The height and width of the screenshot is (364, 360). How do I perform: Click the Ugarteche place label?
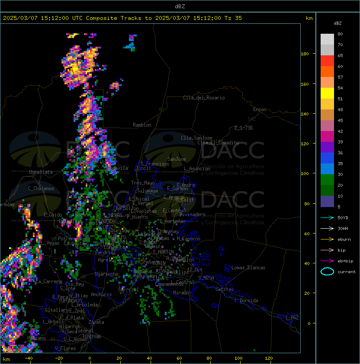coord(107,274)
